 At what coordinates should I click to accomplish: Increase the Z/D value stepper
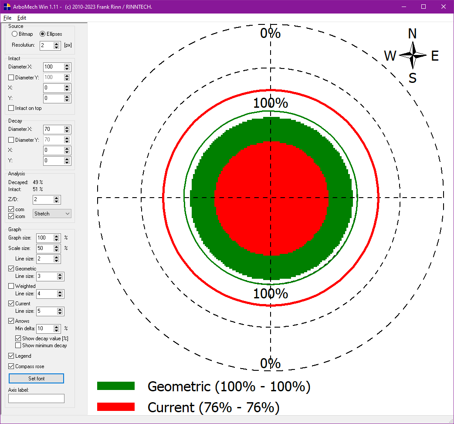(56, 198)
